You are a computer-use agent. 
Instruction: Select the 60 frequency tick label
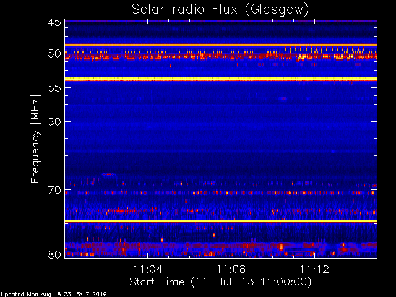[54, 122]
